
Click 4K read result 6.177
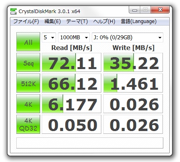point(72,104)
